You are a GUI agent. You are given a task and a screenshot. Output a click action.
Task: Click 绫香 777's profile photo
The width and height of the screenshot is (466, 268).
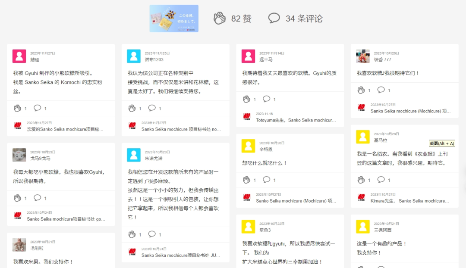[x=363, y=56]
